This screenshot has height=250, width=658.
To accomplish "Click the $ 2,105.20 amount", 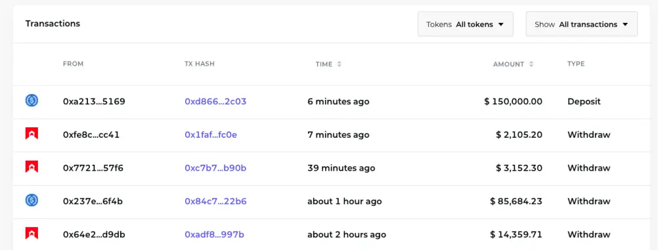I will point(519,135).
